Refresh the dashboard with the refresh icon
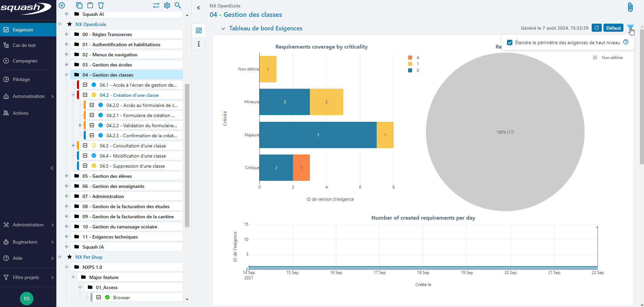The height and width of the screenshot is (307, 644). pos(596,28)
